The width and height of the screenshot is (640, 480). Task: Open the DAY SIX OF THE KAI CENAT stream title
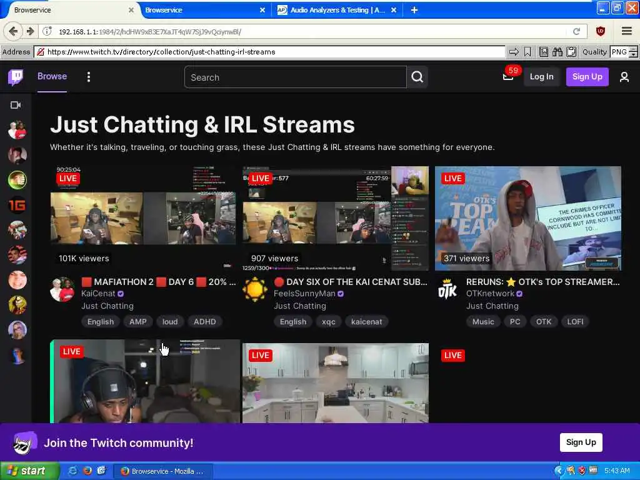pos(351,282)
